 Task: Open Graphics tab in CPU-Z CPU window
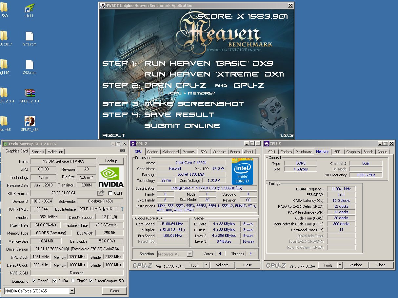[220, 152]
